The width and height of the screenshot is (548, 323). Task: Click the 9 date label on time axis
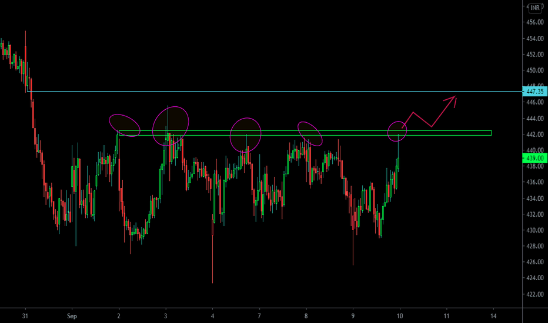(x=353, y=316)
